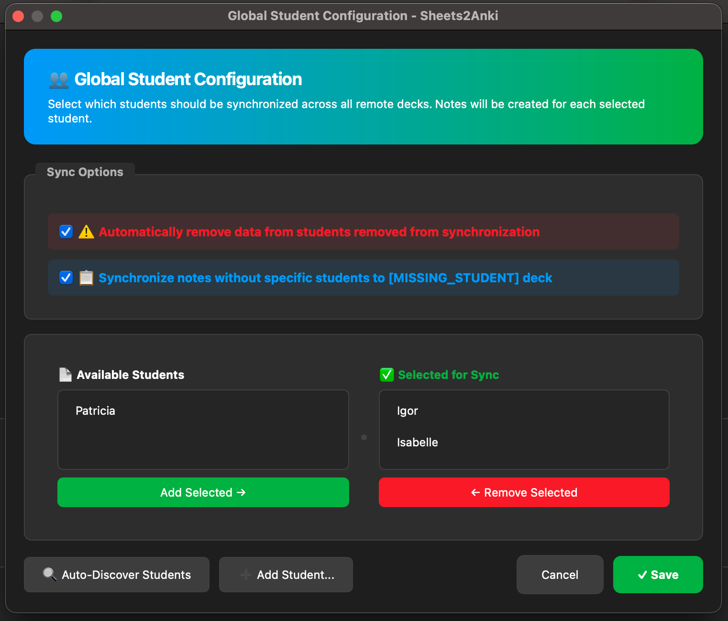Cancel the student configuration dialog

pyautogui.click(x=560, y=575)
